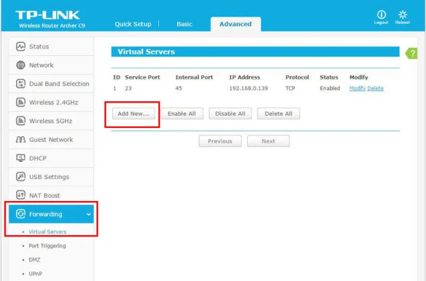Open the Quick Setup tab
Viewport: 426px width, 281px height.
(132, 24)
